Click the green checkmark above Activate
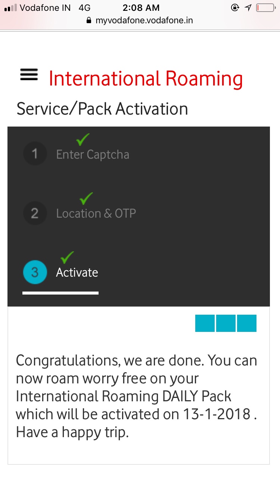Viewport: 280px width, 498px height. click(67, 257)
